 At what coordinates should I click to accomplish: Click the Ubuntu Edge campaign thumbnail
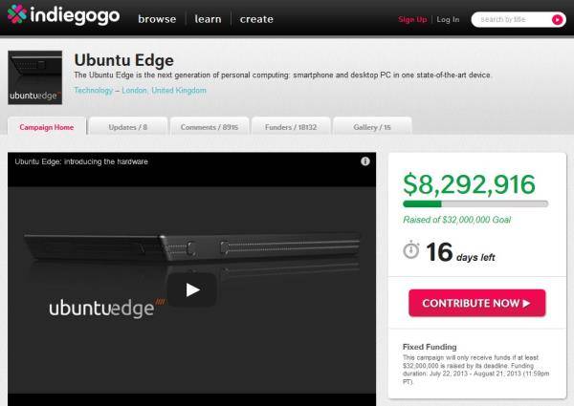point(35,77)
